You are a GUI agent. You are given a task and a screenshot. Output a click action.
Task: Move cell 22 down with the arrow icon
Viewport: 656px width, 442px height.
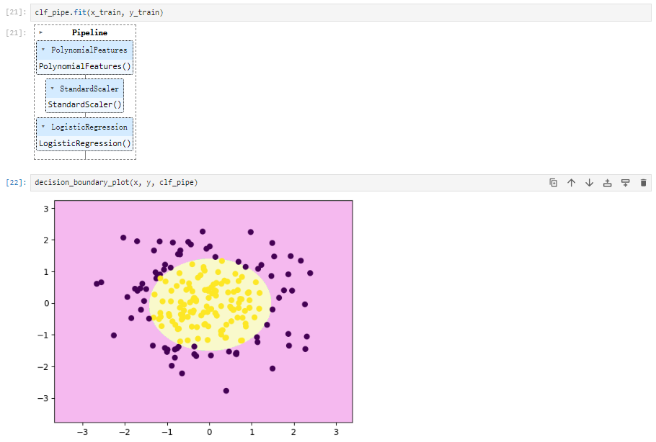(x=589, y=183)
